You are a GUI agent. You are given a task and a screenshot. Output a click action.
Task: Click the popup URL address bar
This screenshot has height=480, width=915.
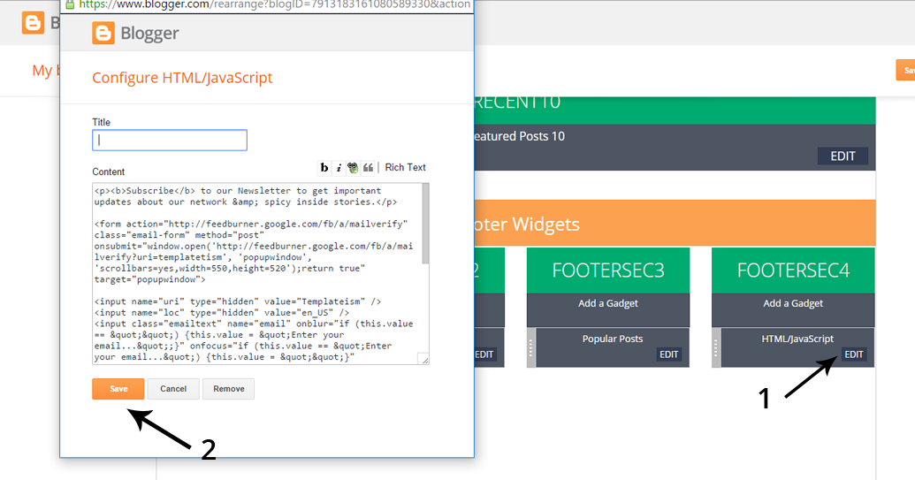274,4
